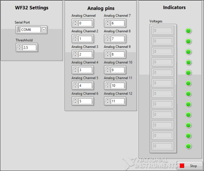Click the bottom green LED indicator

click(188, 146)
